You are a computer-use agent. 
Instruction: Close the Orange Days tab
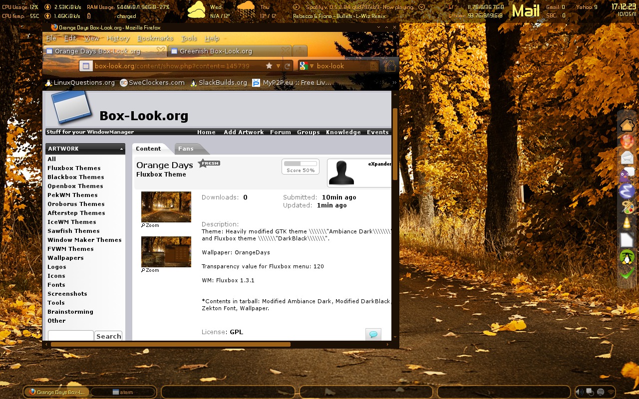tap(160, 50)
